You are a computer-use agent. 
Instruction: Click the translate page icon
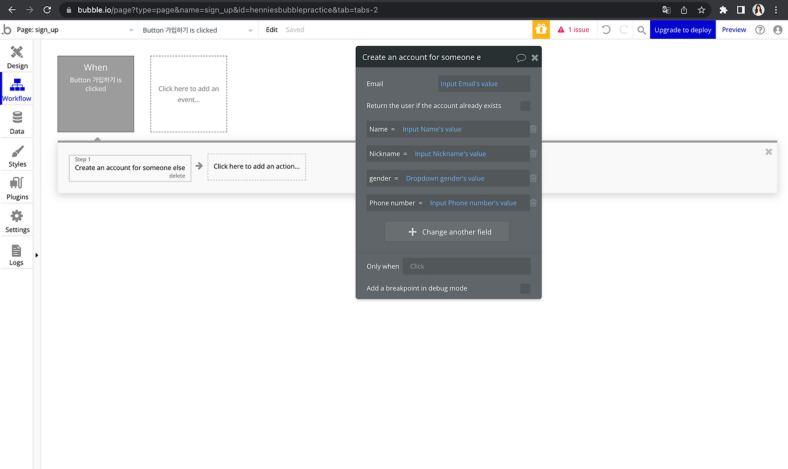(x=666, y=10)
